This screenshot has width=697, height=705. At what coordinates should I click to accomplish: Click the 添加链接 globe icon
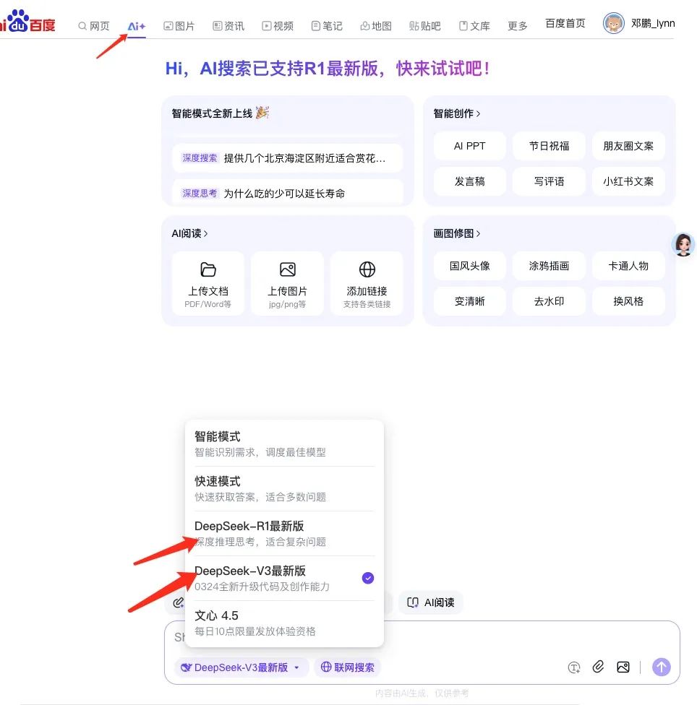click(367, 269)
